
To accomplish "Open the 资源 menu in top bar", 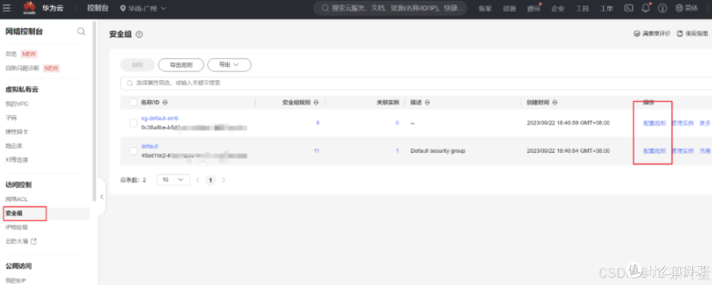I will pos(509,8).
